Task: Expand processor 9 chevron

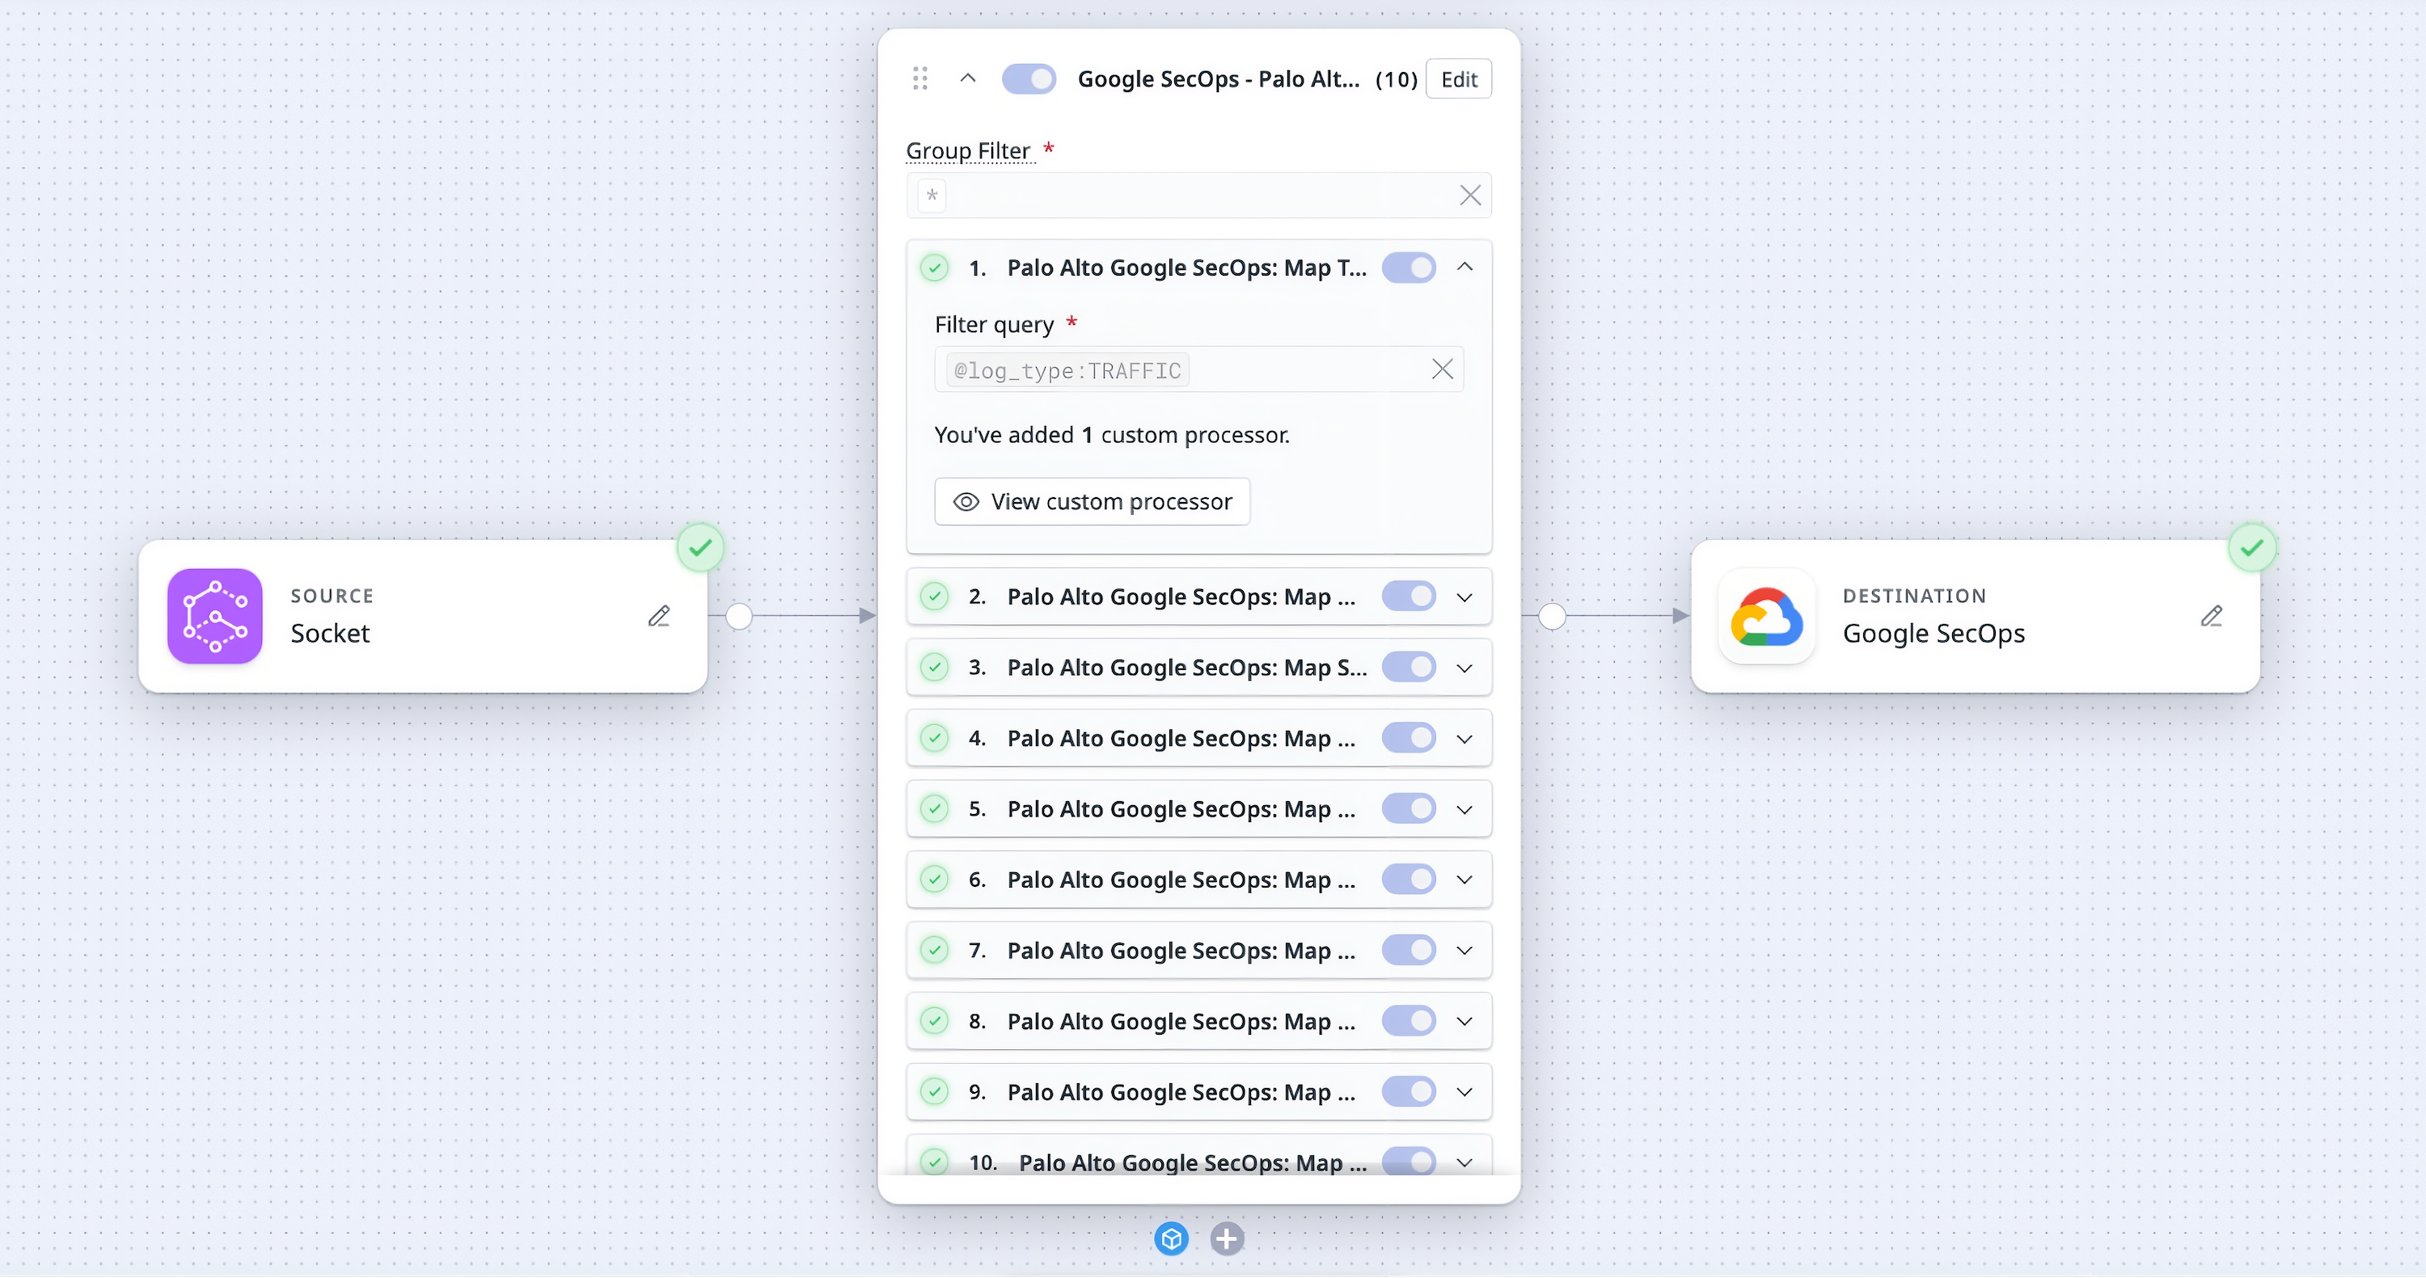Action: pos(1464,1093)
